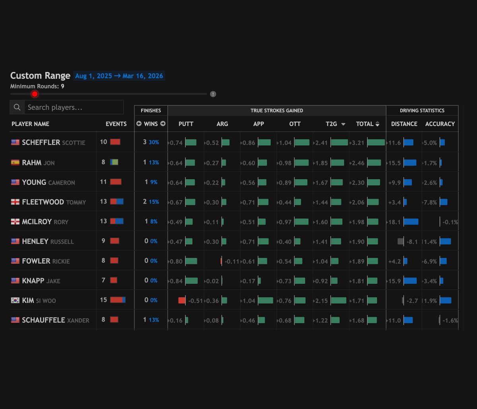Sort by the PUTT column
This screenshot has width=477, height=409.
click(x=186, y=124)
